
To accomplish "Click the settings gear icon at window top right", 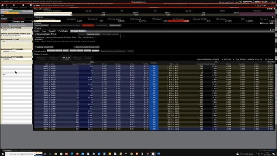I will tap(258, 6).
